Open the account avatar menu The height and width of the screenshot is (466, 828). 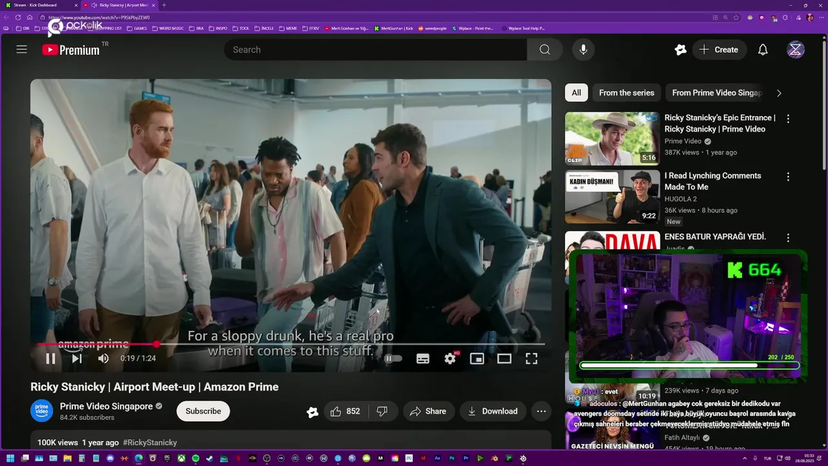796,50
